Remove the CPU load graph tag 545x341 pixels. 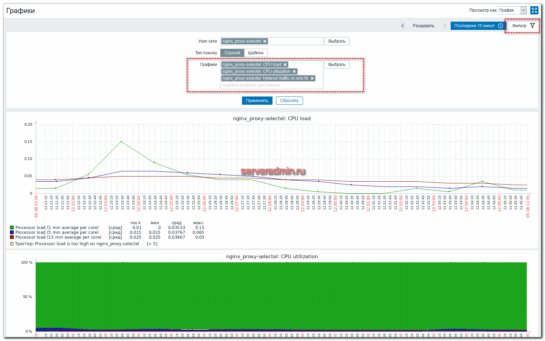pos(285,65)
